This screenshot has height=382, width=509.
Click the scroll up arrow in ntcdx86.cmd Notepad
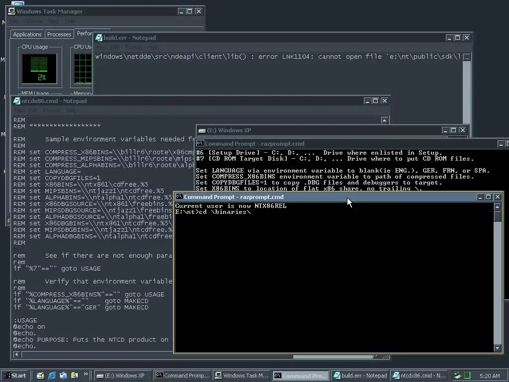384,120
